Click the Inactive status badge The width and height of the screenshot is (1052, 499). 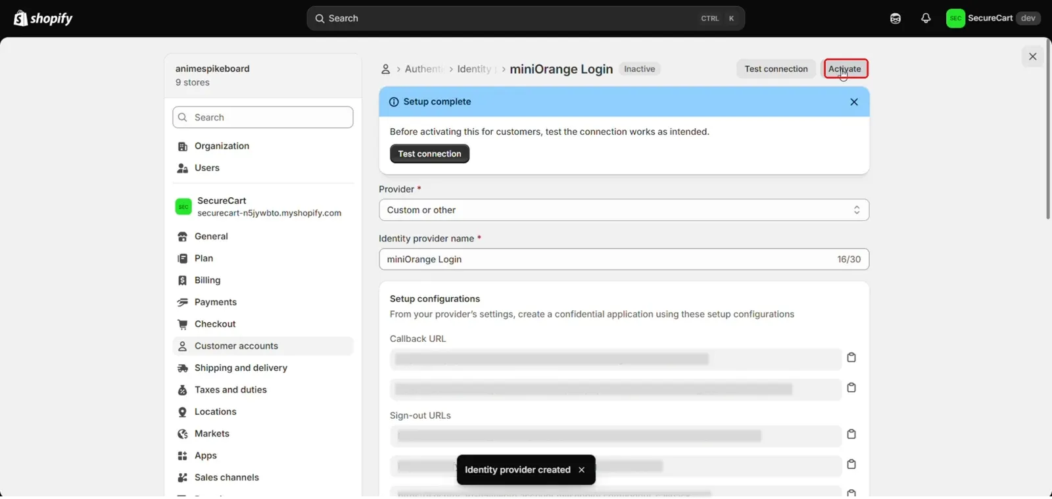pyautogui.click(x=639, y=69)
